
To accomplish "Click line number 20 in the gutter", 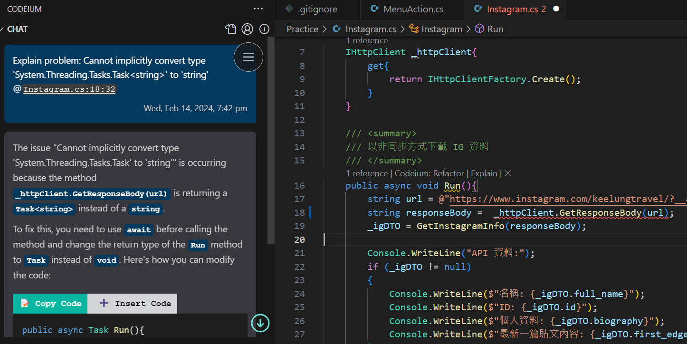I will [x=299, y=239].
